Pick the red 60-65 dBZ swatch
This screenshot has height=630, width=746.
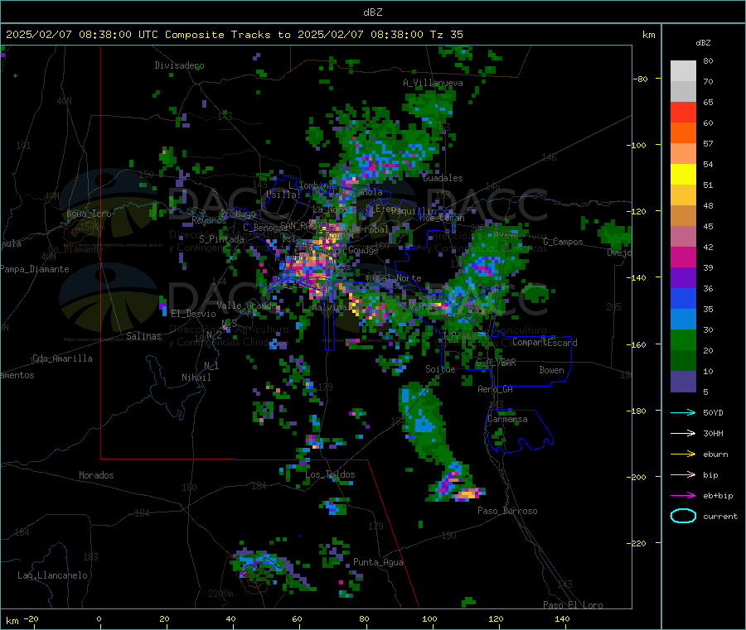[683, 112]
